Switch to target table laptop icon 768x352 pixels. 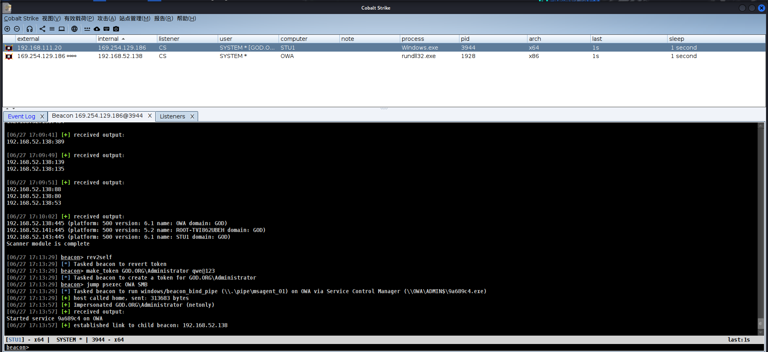(x=62, y=29)
